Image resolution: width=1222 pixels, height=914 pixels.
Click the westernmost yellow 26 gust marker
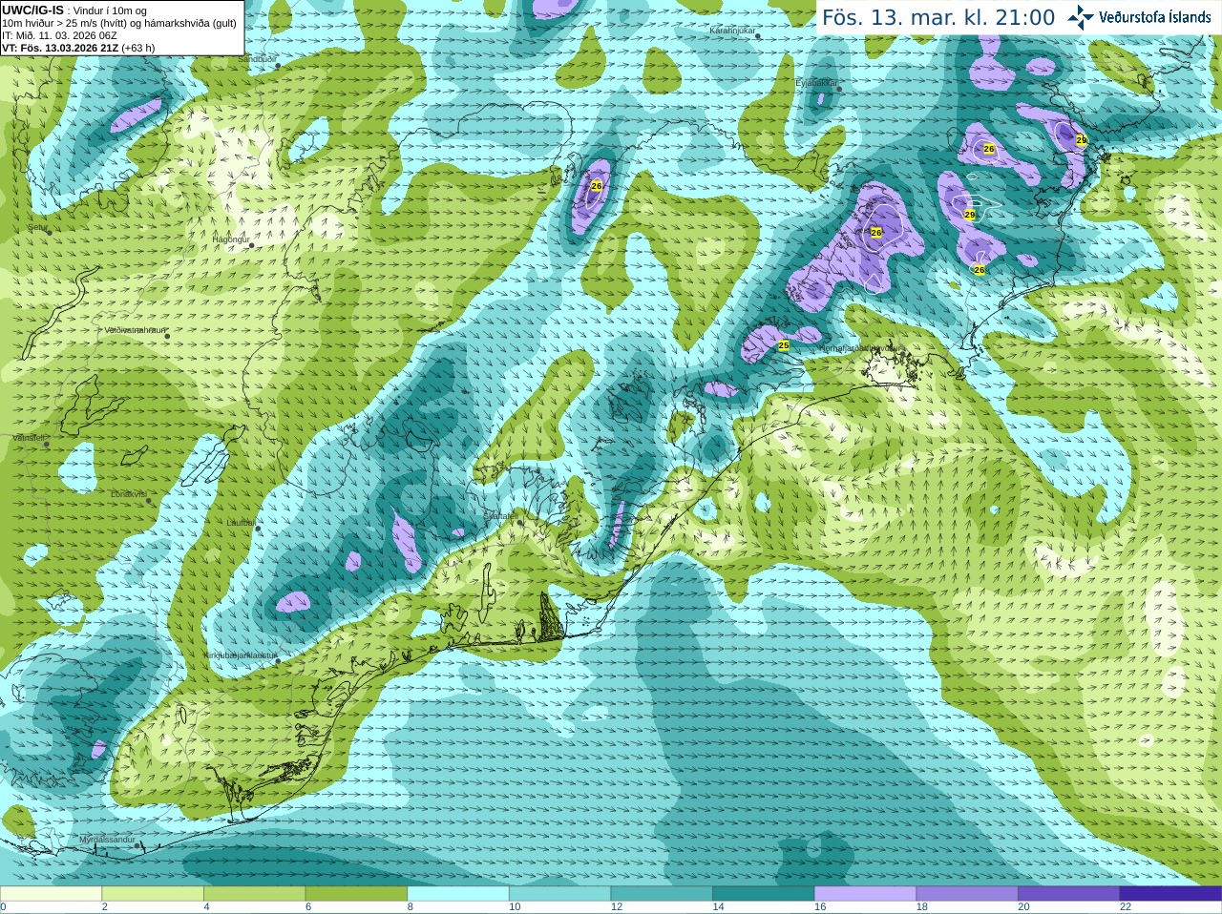click(x=597, y=186)
